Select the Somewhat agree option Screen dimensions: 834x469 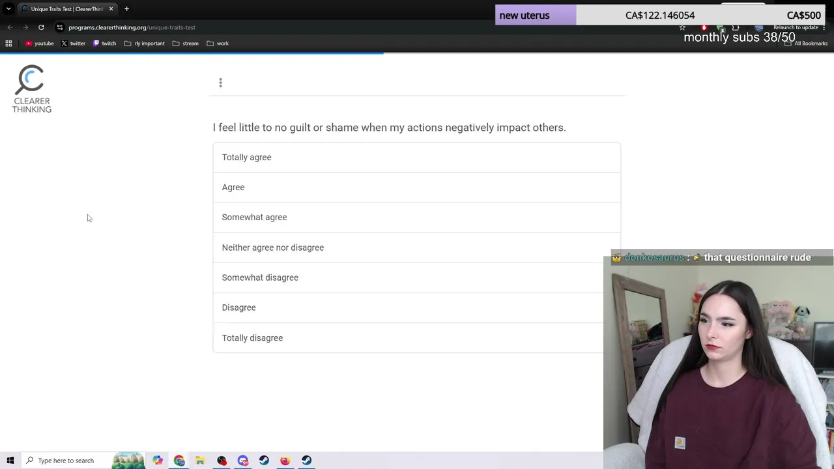click(x=416, y=217)
